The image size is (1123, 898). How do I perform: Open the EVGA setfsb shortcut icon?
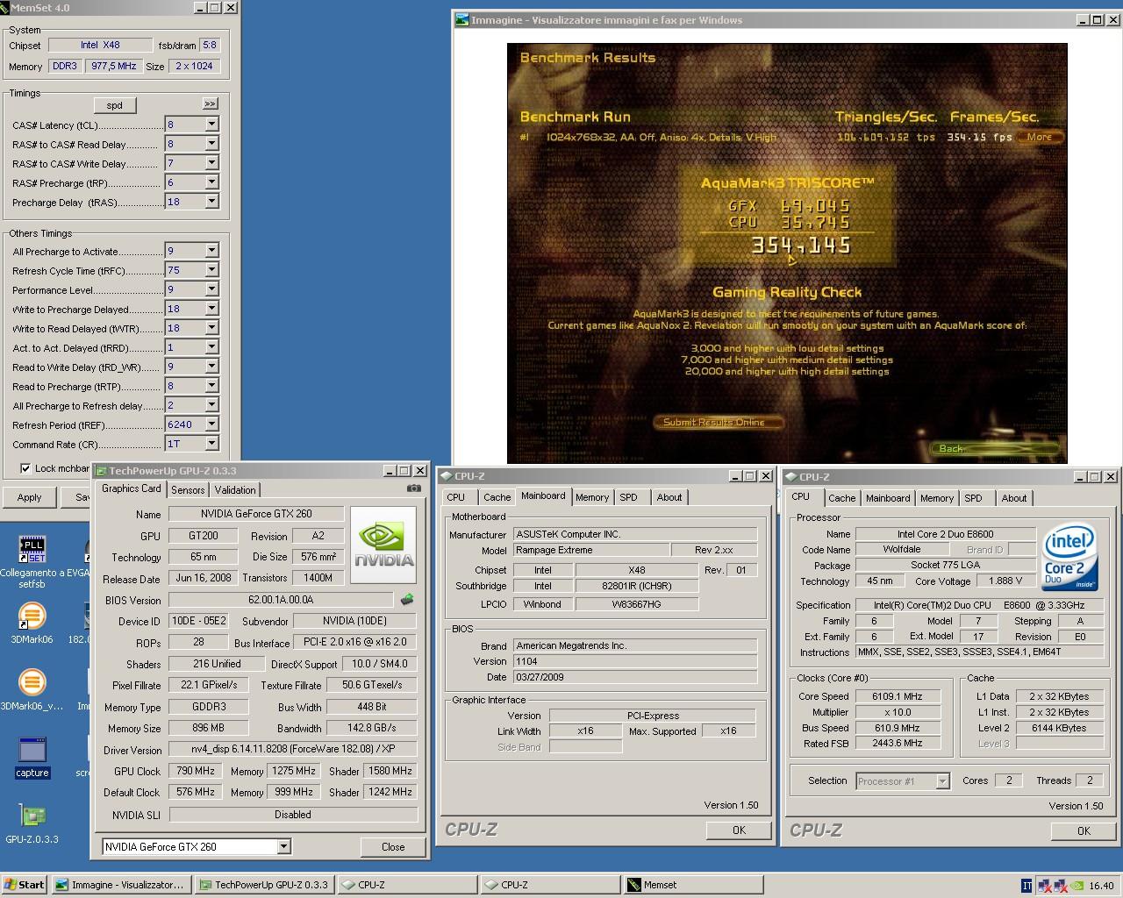32,550
